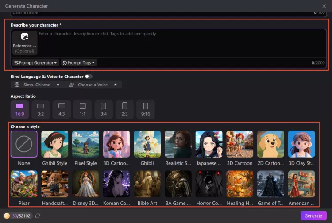Click the partially hidden name input field
332x223 pixels.
(x=168, y=14)
